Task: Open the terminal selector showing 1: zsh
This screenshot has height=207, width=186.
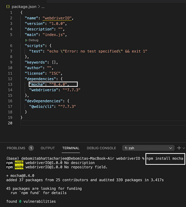Action: 148,148
